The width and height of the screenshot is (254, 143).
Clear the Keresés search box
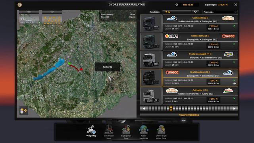(x=235, y=12)
